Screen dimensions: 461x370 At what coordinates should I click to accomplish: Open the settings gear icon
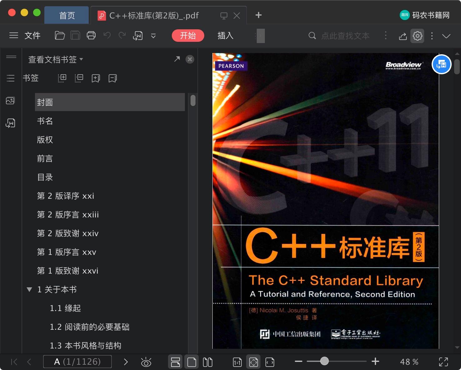click(x=417, y=36)
